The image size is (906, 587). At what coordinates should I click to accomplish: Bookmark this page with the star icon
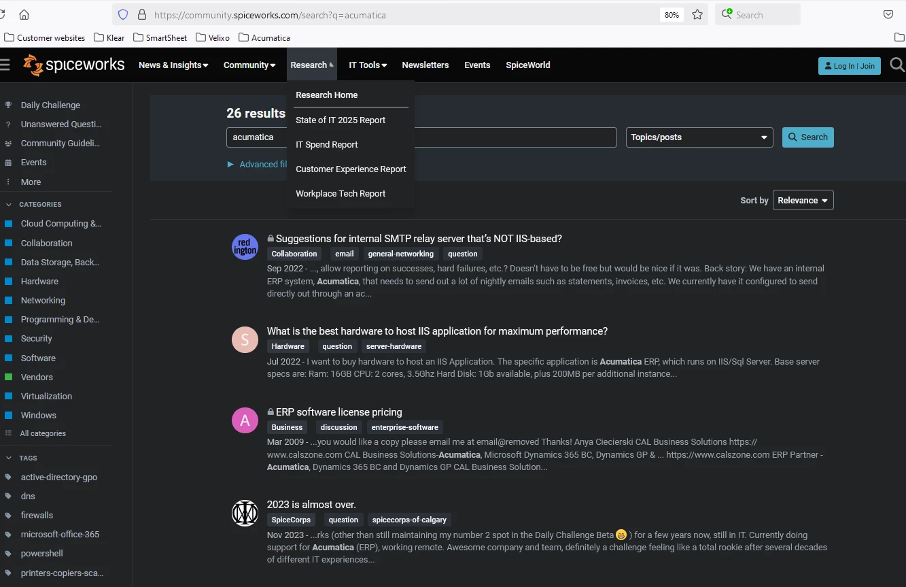(697, 14)
